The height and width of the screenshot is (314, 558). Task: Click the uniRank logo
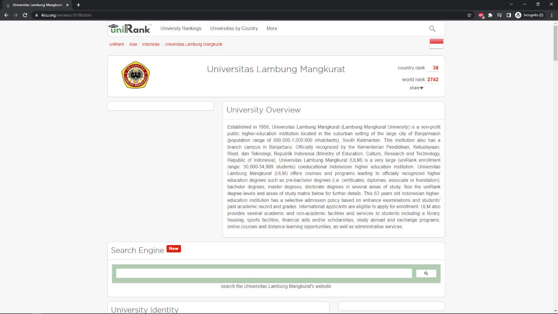[129, 28]
